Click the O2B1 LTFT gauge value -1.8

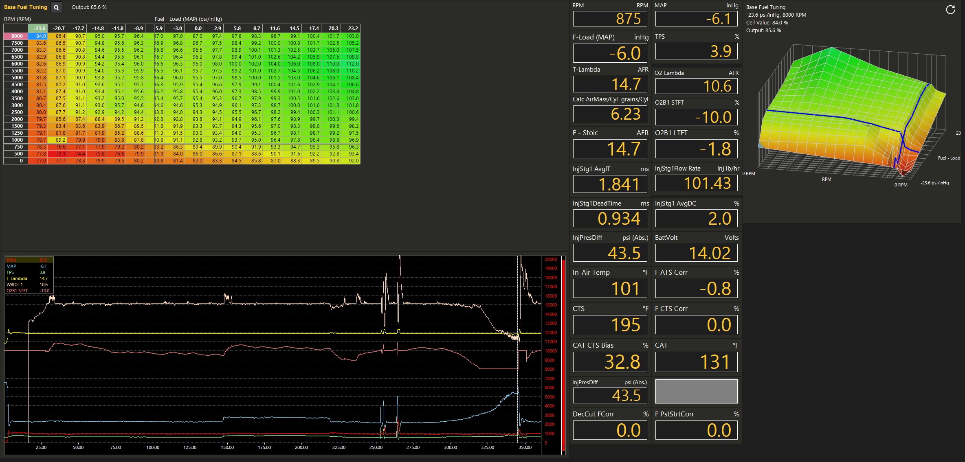(696, 149)
